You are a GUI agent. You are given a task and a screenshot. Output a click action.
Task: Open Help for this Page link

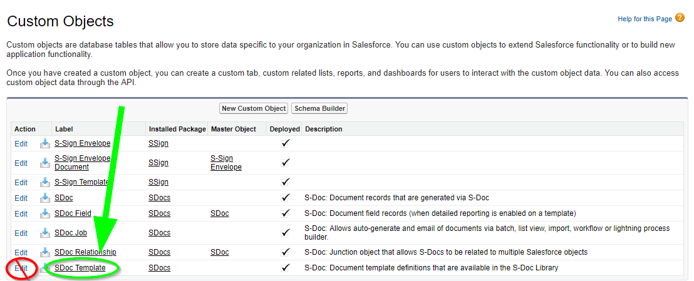tap(645, 19)
